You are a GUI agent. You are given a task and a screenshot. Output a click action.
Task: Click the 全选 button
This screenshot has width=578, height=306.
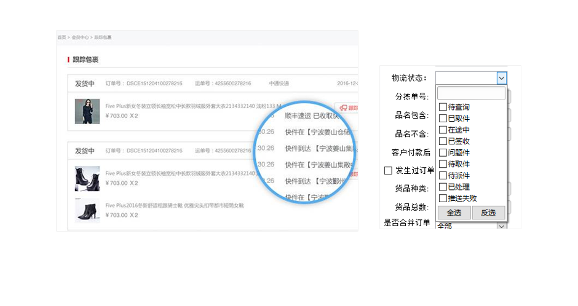(x=454, y=213)
